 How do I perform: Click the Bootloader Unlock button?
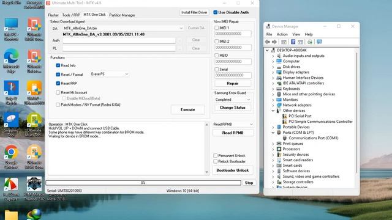click(233, 170)
